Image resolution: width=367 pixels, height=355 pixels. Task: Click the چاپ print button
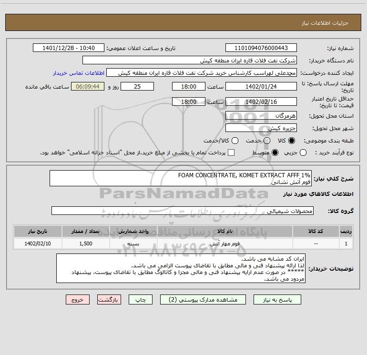click(x=141, y=300)
